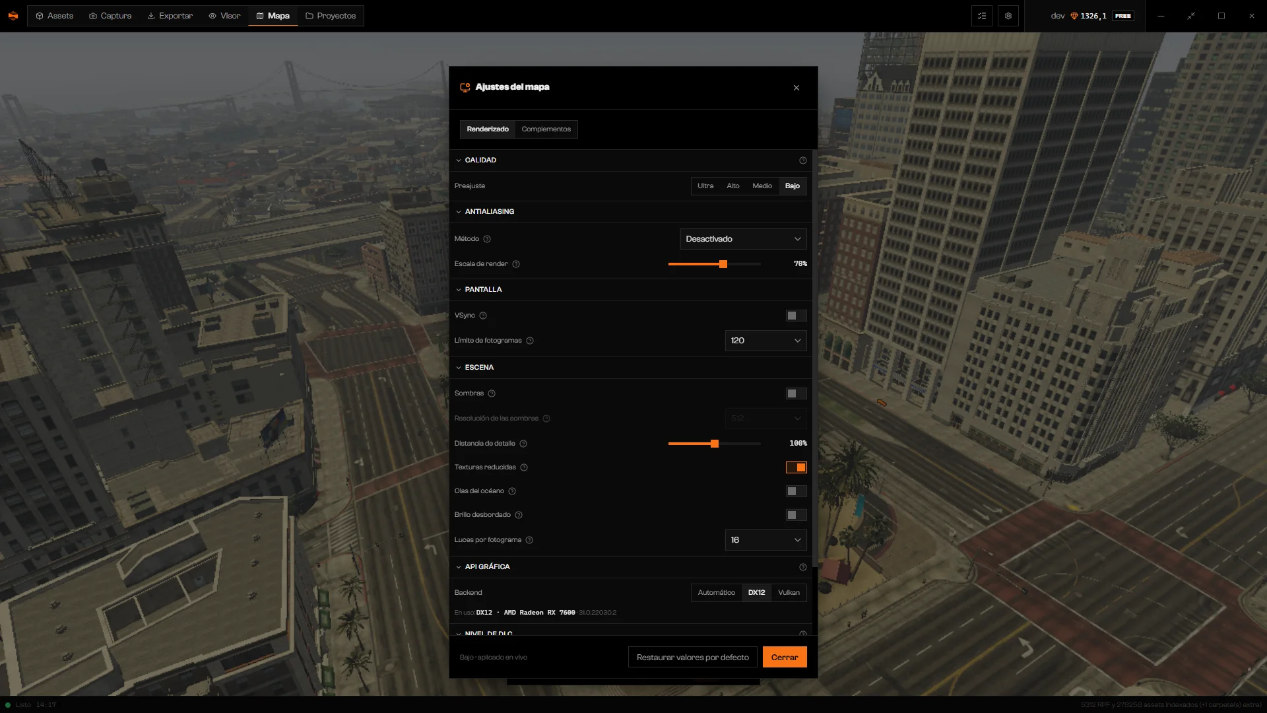1267x713 pixels.
Task: Click the help icon next to Método
Action: pos(487,239)
